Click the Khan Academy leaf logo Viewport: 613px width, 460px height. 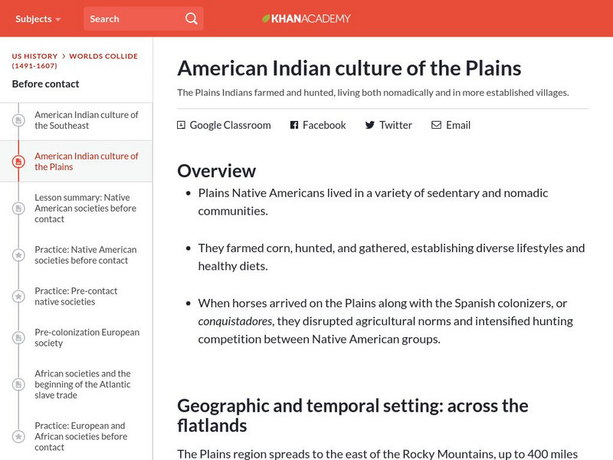[x=266, y=18]
